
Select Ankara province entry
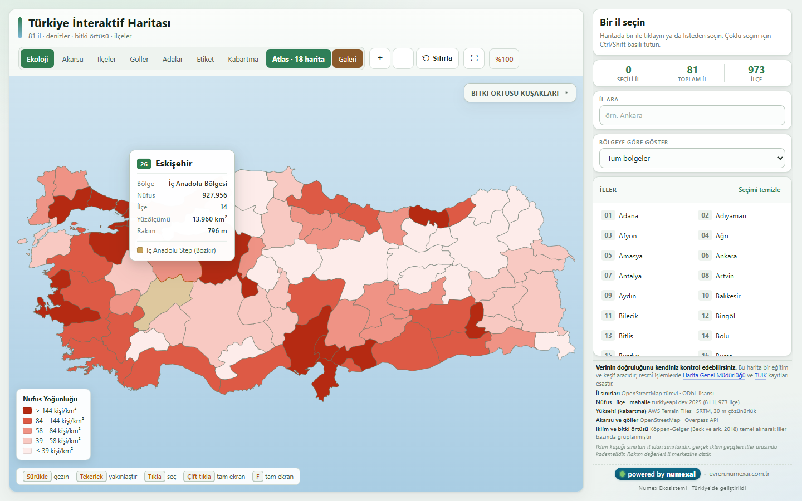[741, 256]
